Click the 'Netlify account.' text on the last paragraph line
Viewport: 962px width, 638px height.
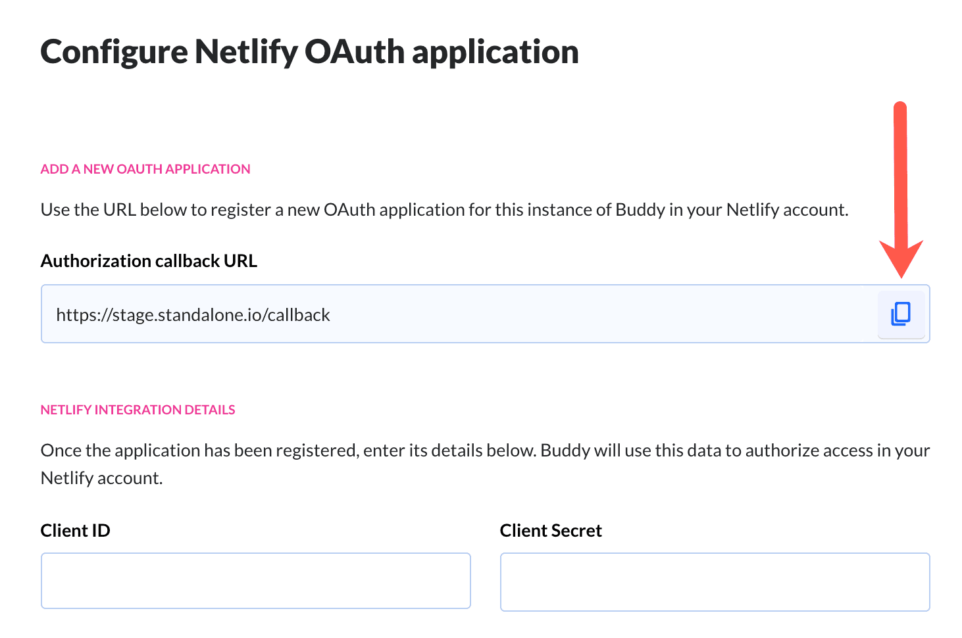pos(101,478)
